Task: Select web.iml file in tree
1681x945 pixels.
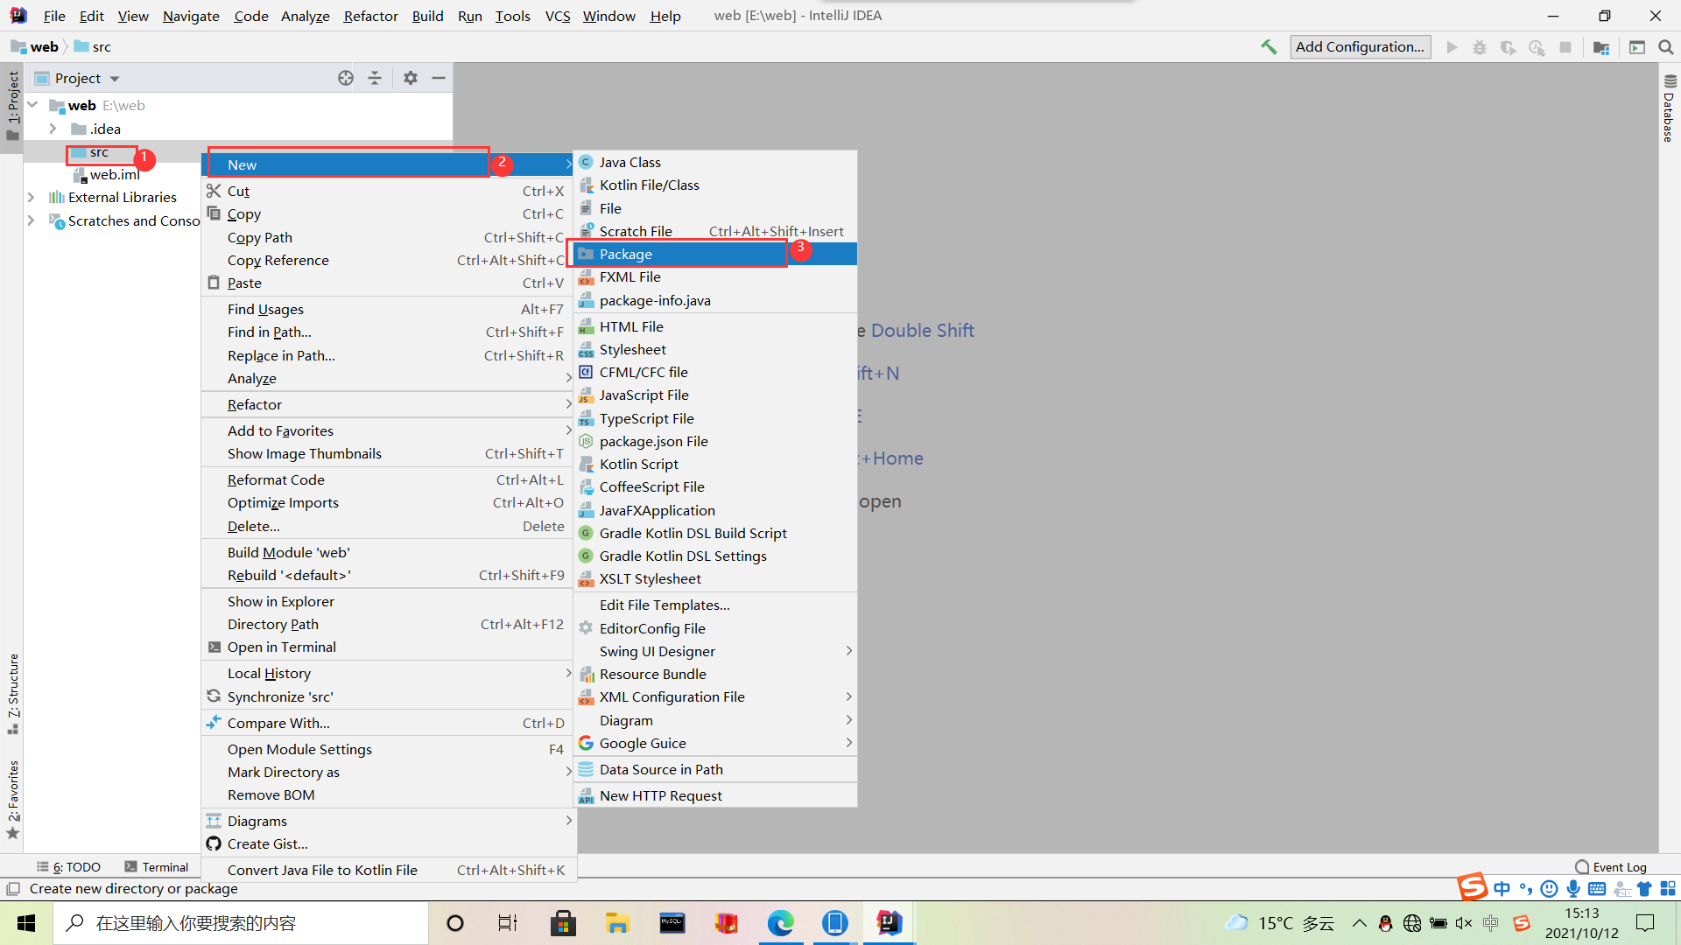Action: (114, 174)
